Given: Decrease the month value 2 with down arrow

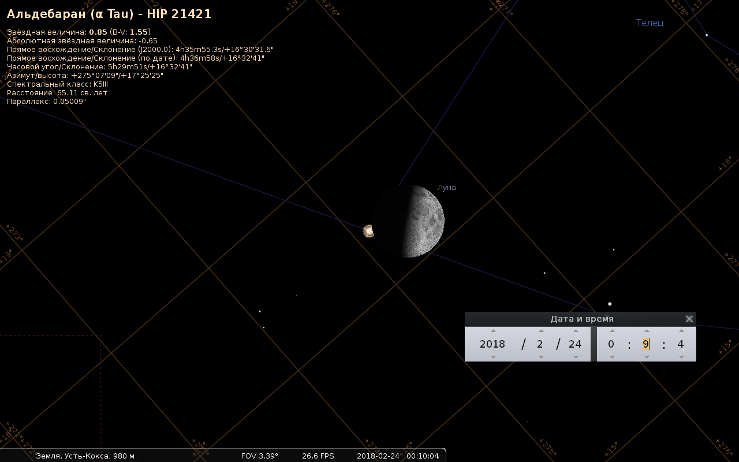Looking at the screenshot, I should pos(541,357).
